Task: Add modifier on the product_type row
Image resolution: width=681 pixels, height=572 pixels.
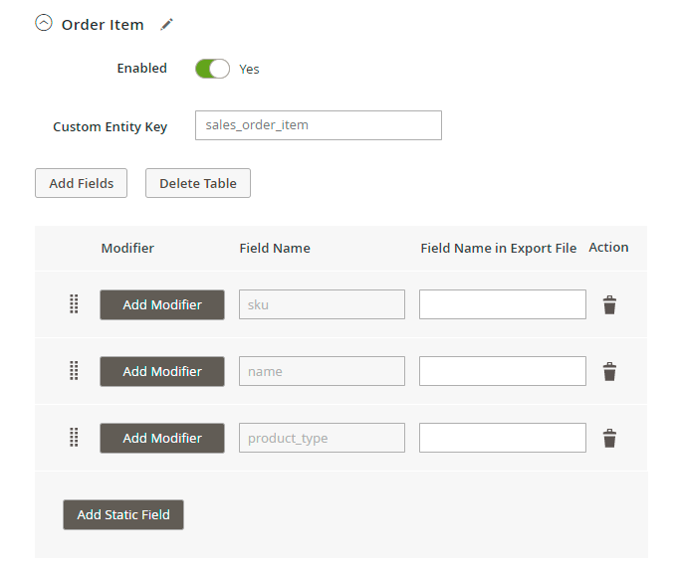Action: 162,438
